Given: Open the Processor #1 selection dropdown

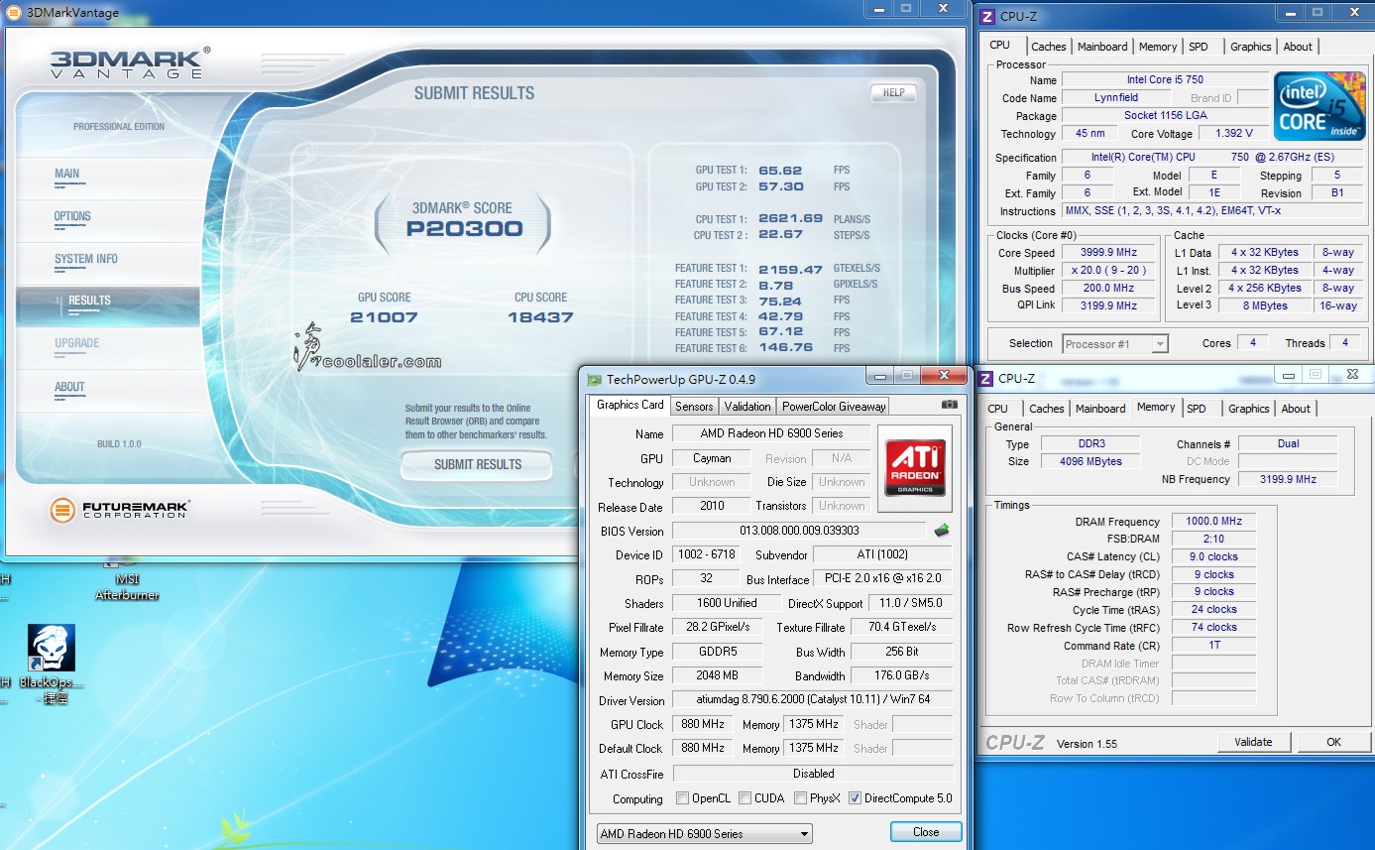Looking at the screenshot, I should [1115, 344].
